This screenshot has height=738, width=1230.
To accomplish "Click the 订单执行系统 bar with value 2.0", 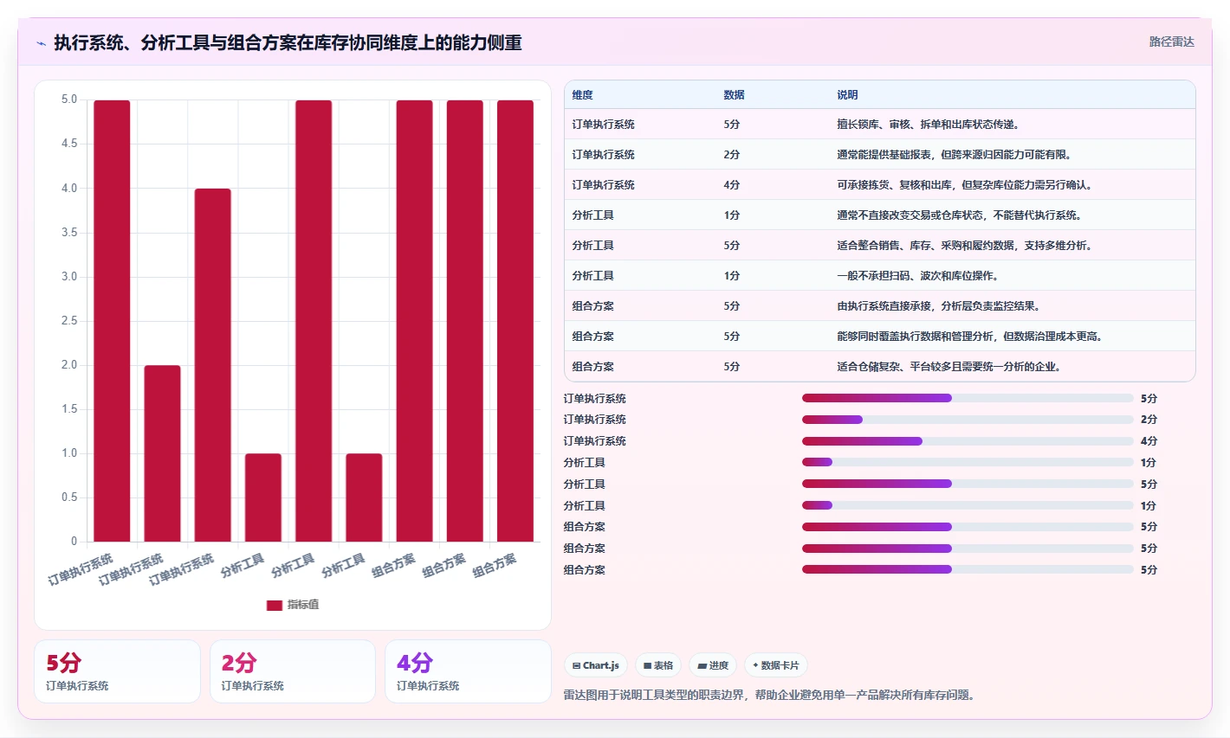I will tap(162, 453).
